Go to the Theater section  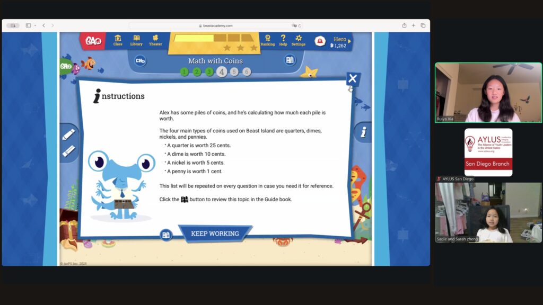(x=155, y=40)
